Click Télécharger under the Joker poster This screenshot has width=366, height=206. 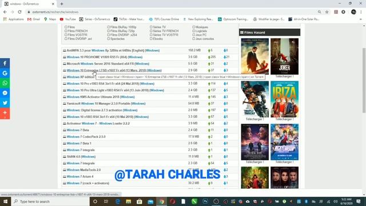(x=284, y=76)
